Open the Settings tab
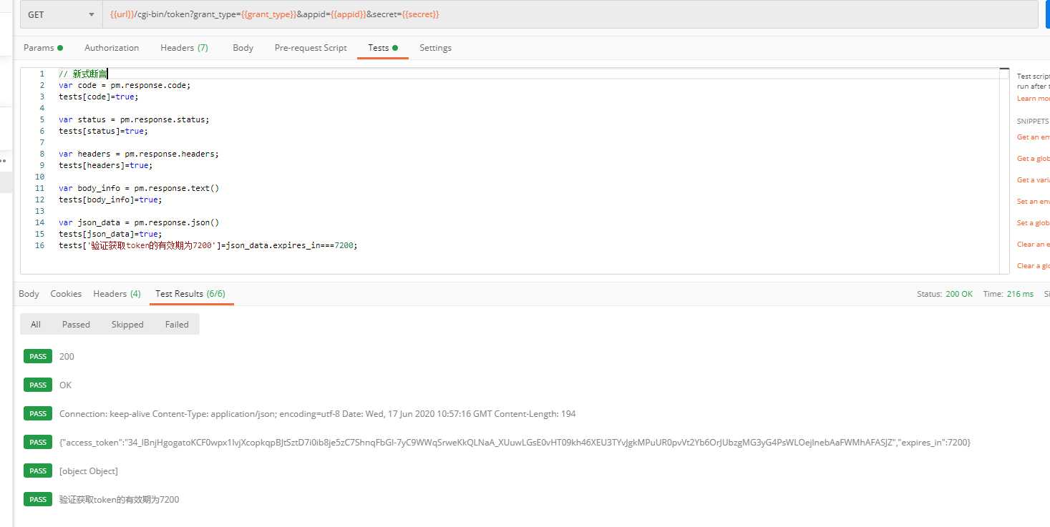Viewport: 1050px width, 527px height. (x=435, y=48)
